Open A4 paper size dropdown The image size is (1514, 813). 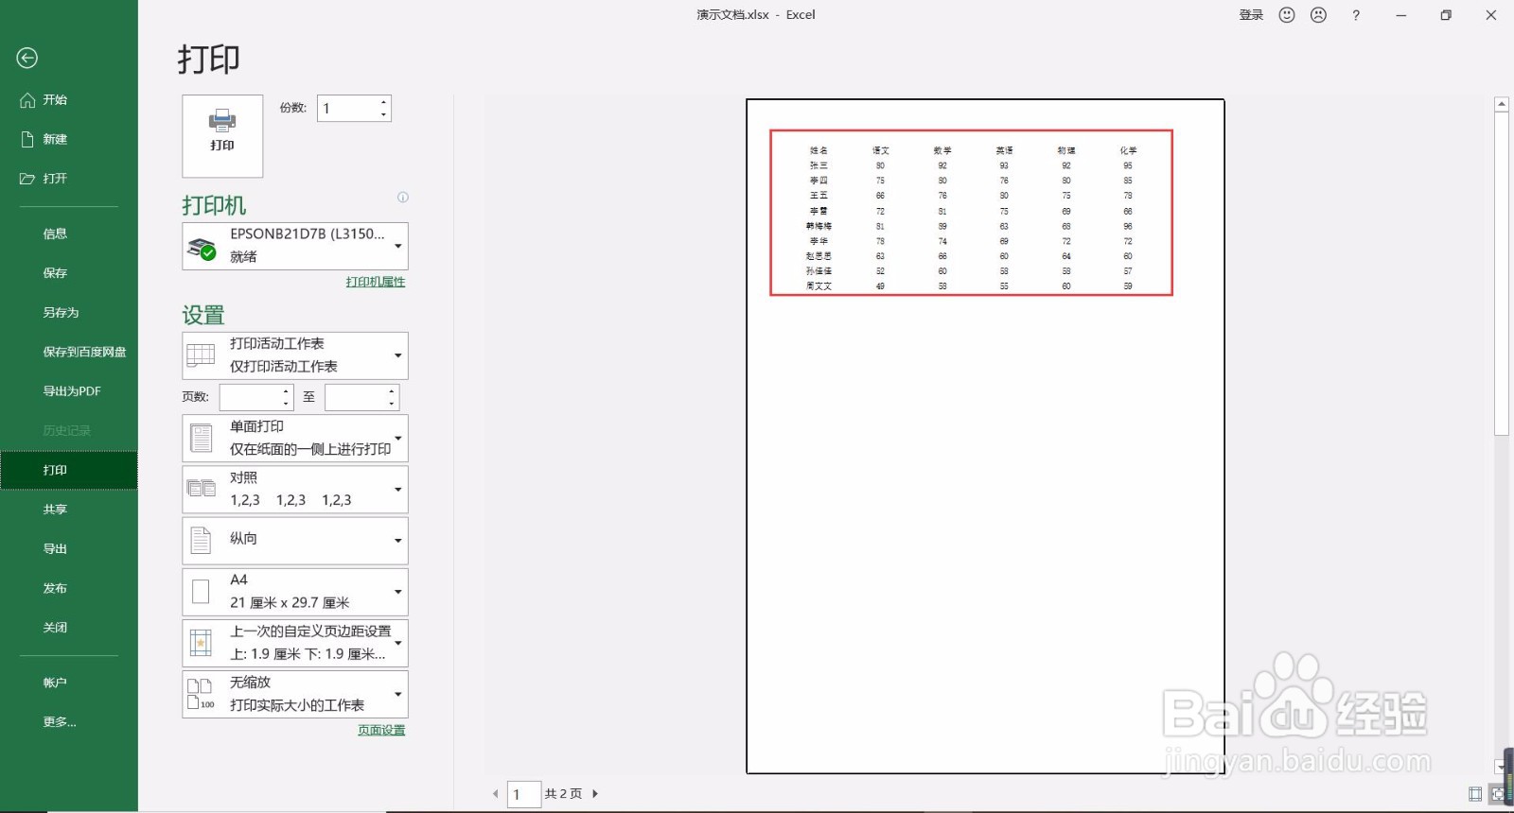295,591
